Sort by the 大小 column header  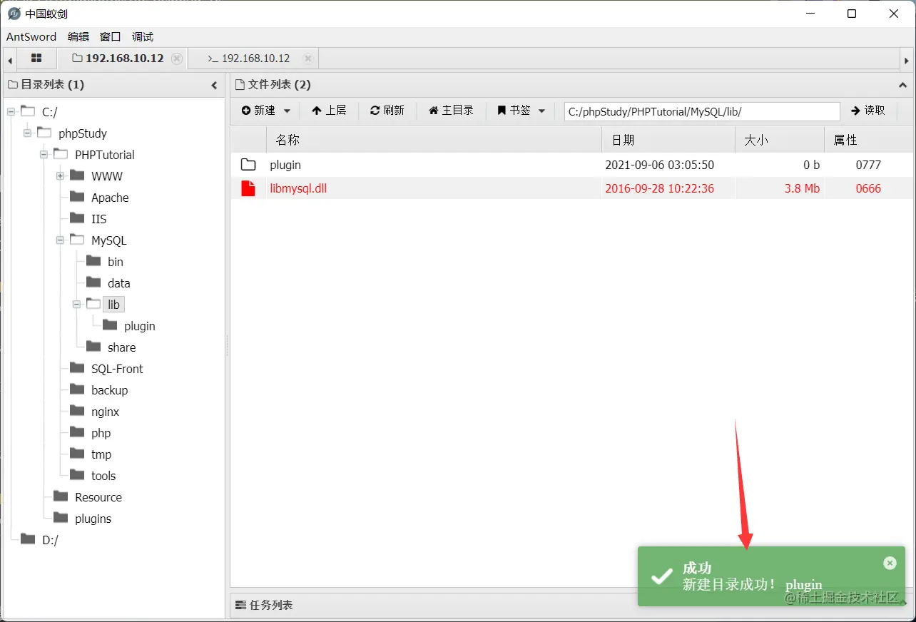pyautogui.click(x=780, y=141)
